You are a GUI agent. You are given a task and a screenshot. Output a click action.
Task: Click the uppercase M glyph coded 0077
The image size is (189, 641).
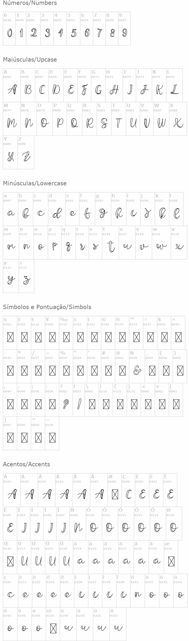coord(11,123)
